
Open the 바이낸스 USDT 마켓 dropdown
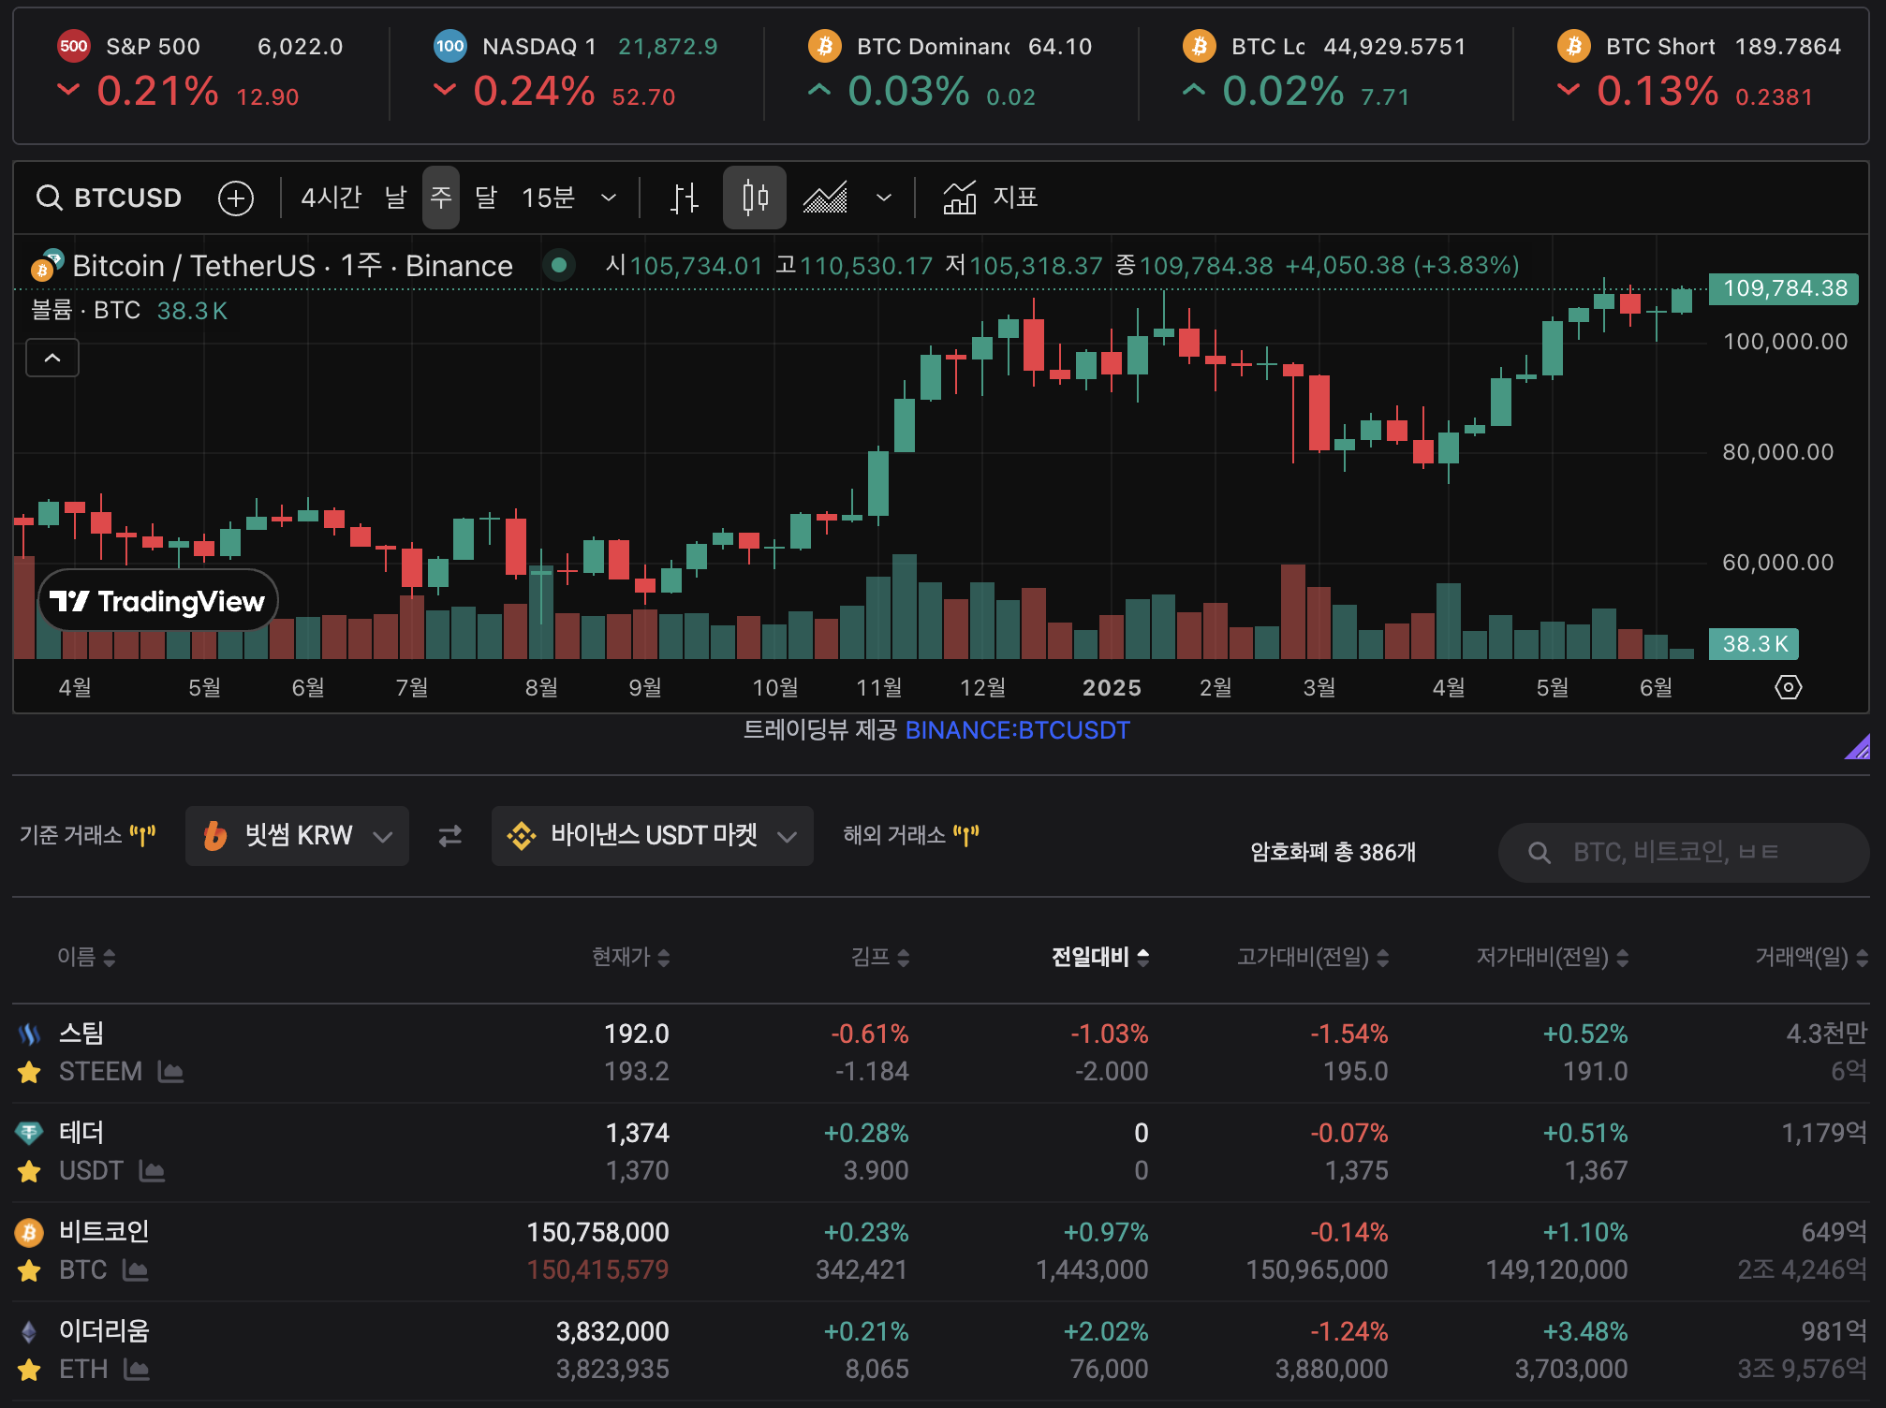click(x=652, y=835)
